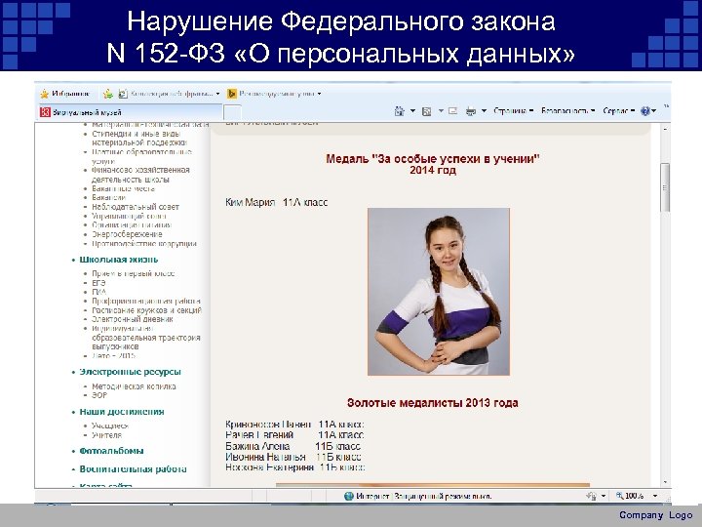
Task: Open the Энергосбережение sidebar link
Action: pyautogui.click(x=127, y=234)
